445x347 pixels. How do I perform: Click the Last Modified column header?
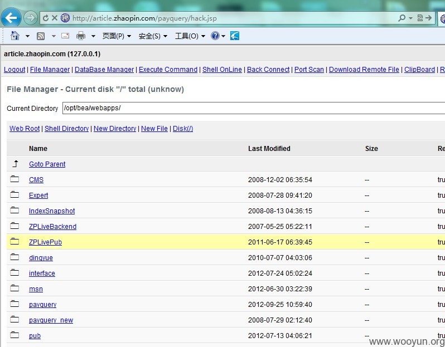point(269,149)
